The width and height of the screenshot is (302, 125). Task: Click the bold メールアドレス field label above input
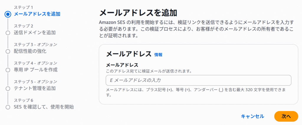point(122,65)
